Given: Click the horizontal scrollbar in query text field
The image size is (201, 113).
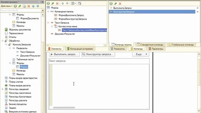Looking at the screenshot, I should [x=64, y=108].
